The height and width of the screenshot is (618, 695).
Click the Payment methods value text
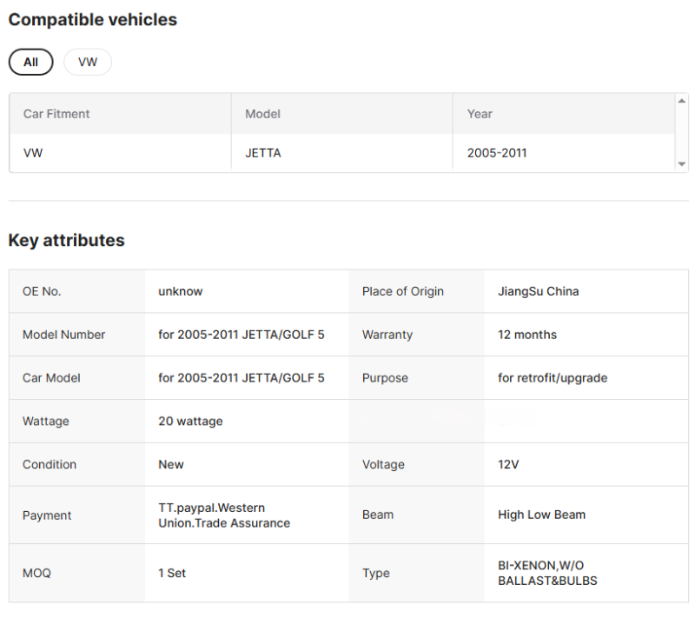pos(224,515)
